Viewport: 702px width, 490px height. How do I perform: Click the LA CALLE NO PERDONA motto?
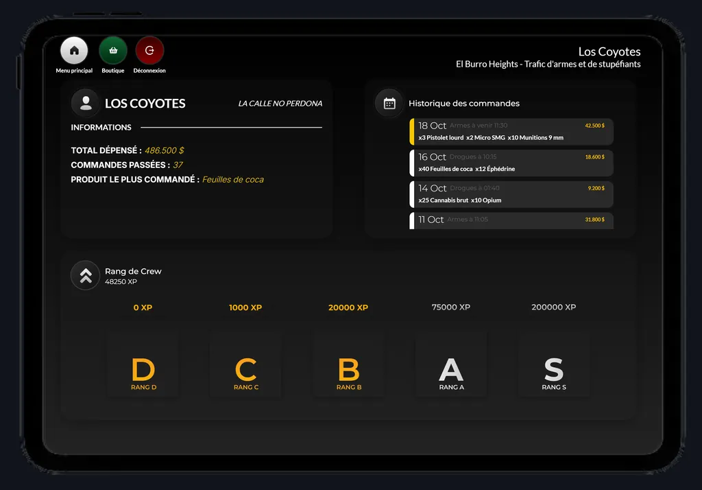280,104
